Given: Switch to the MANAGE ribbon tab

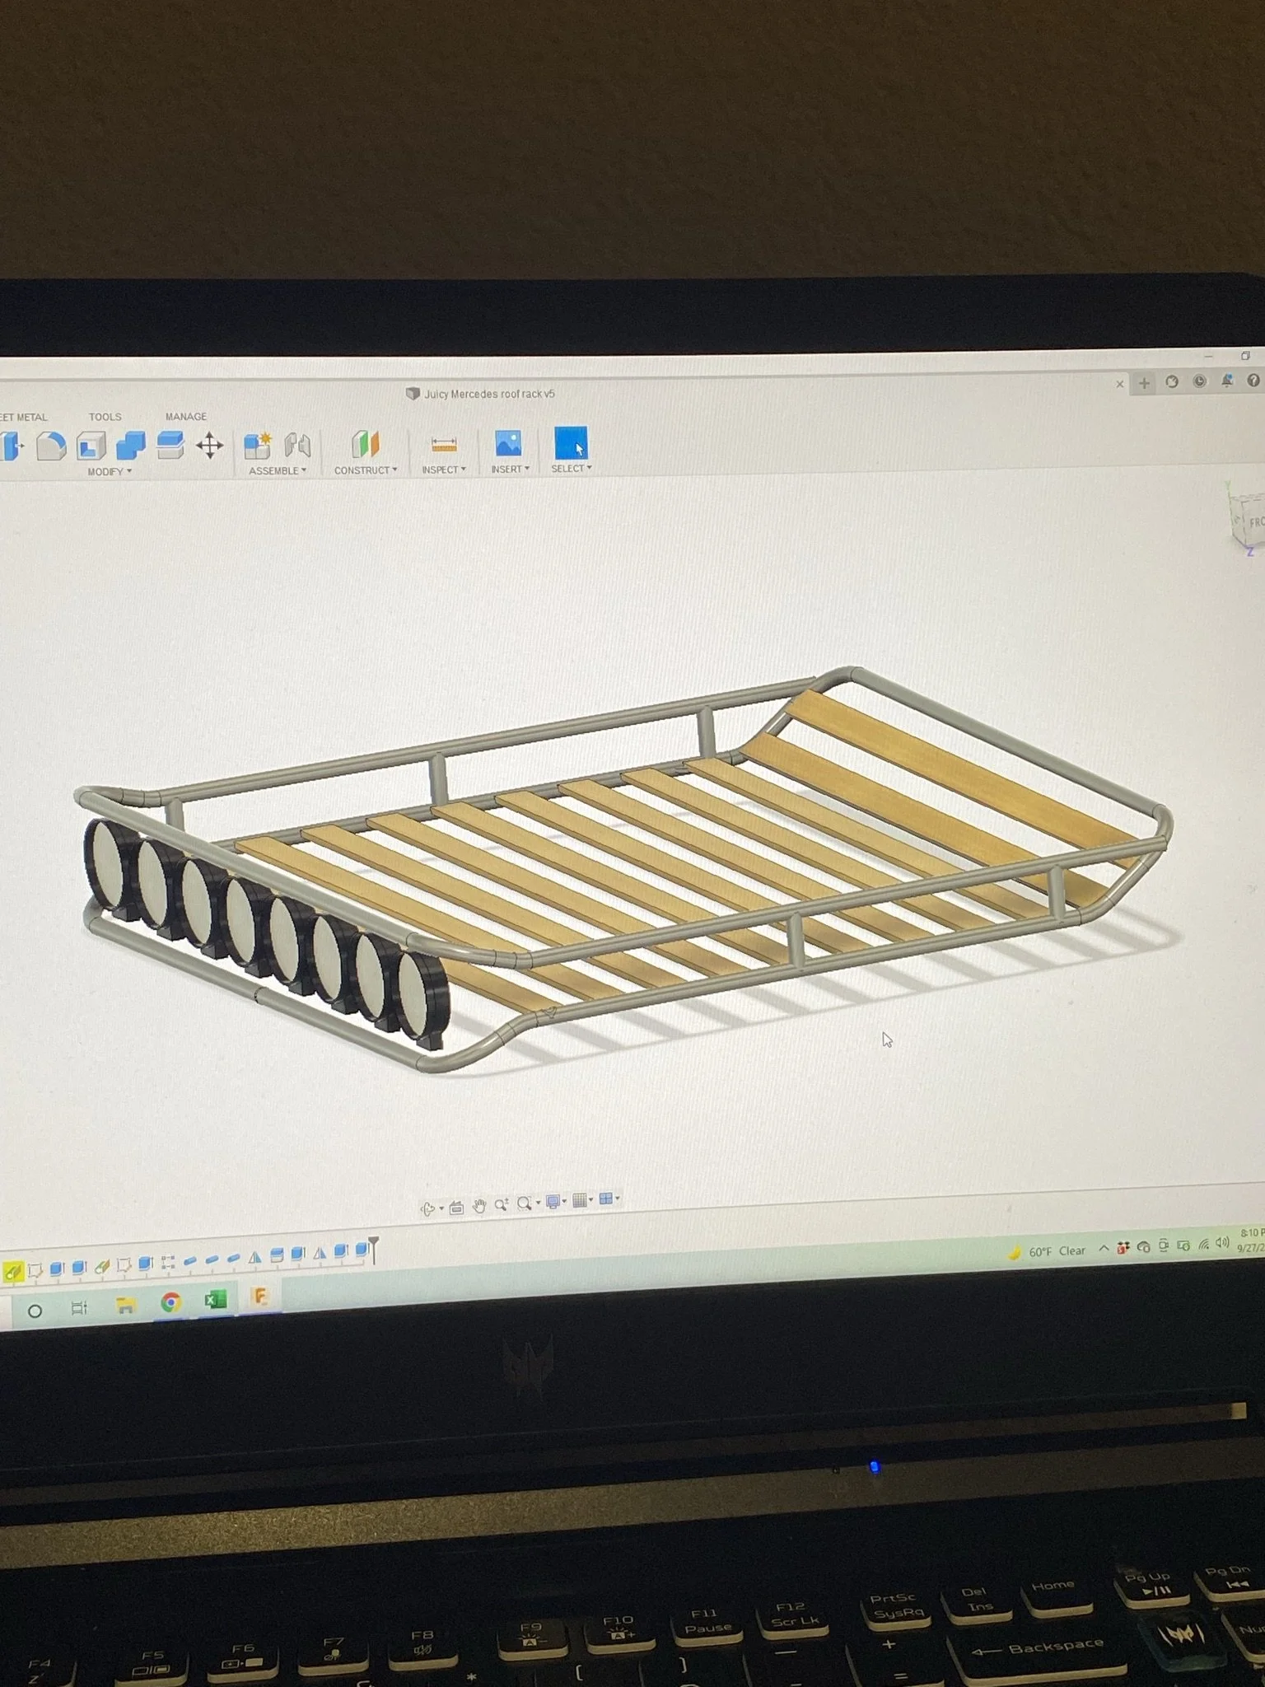Looking at the screenshot, I should [186, 416].
